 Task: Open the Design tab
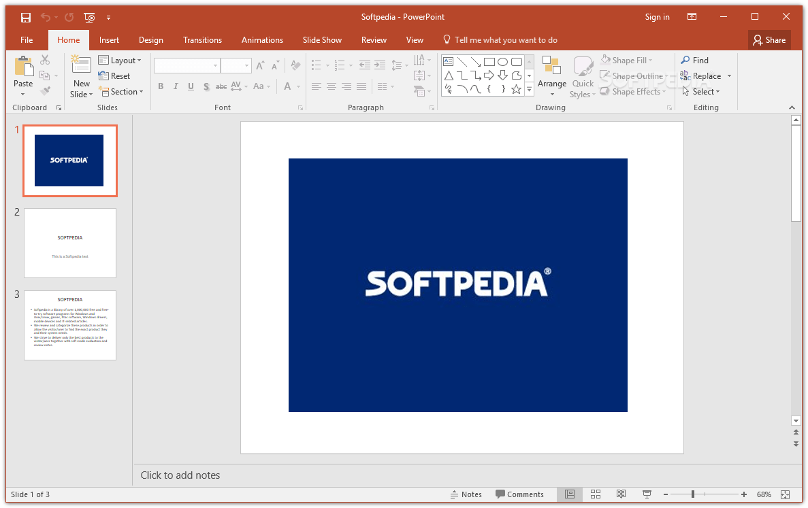point(150,40)
